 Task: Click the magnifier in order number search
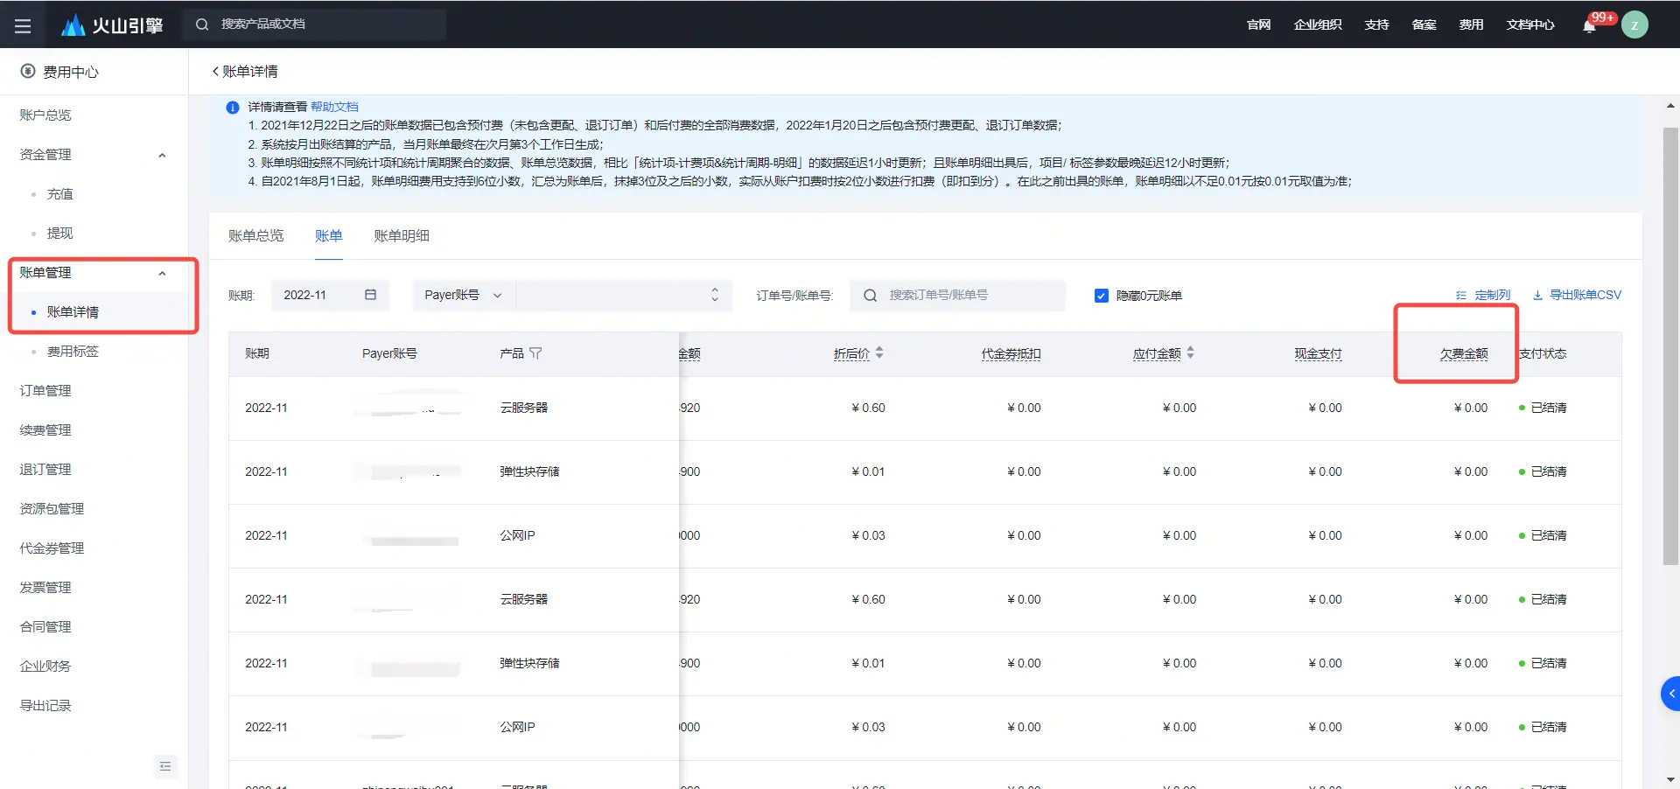click(870, 296)
